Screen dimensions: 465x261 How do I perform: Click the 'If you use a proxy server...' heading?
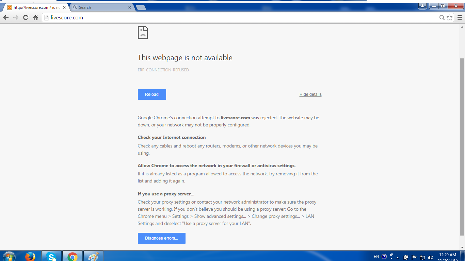coord(166,194)
